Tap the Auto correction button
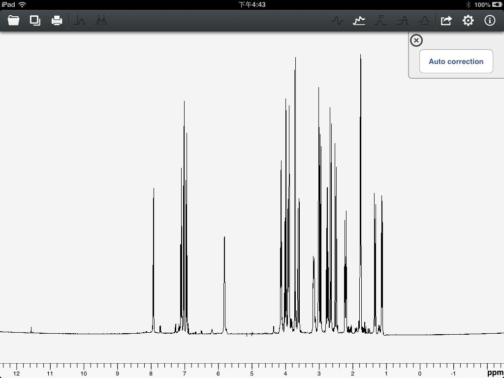This screenshot has width=504, height=378. point(456,62)
